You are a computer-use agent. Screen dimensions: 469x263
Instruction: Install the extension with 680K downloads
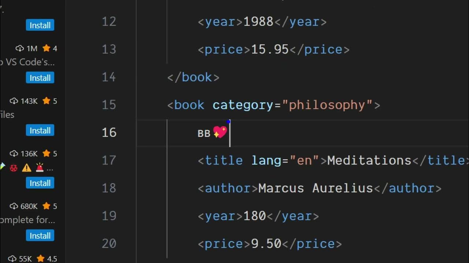point(40,236)
